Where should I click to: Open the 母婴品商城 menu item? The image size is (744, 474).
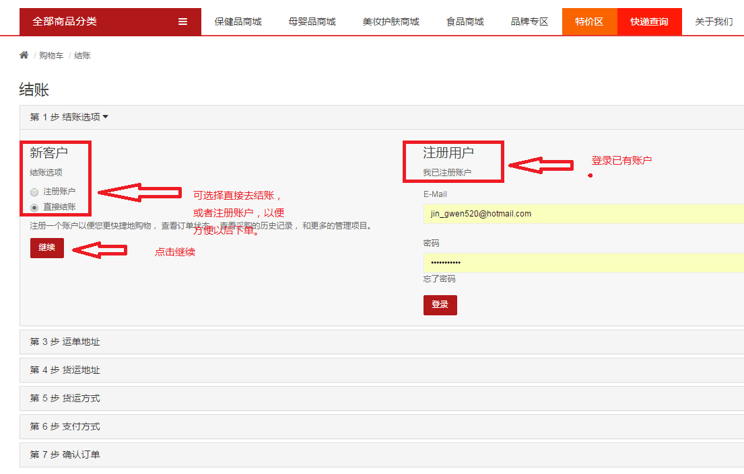click(312, 22)
